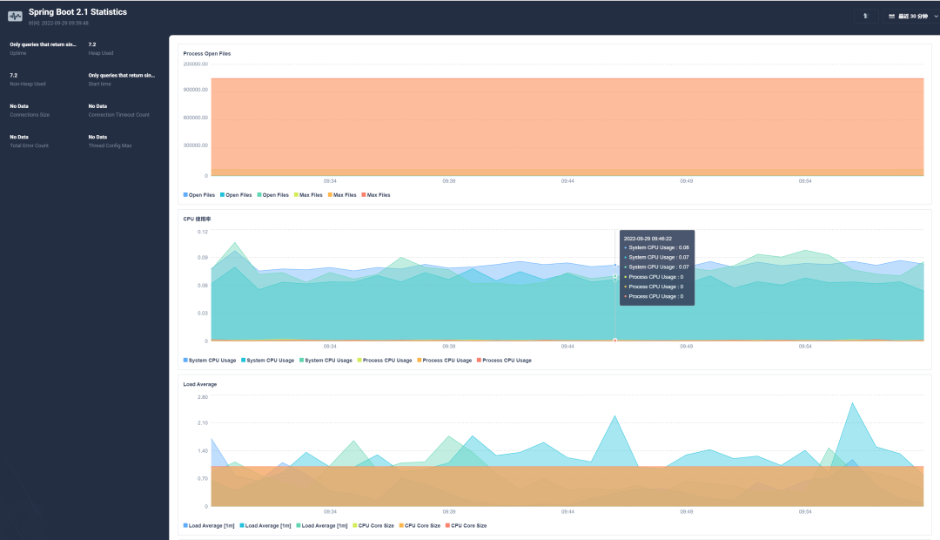The width and height of the screenshot is (940, 540).
Task: Select the Total Error Count label
Action: [x=29, y=145]
